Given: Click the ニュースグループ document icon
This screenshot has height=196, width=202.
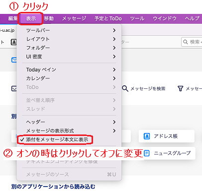Looking at the screenshot, I should pyautogui.click(x=146, y=153).
